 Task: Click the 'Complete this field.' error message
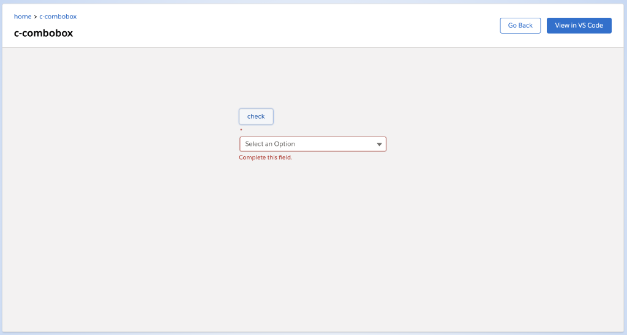pos(266,157)
